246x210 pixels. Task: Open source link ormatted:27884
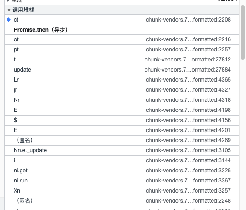point(188,70)
